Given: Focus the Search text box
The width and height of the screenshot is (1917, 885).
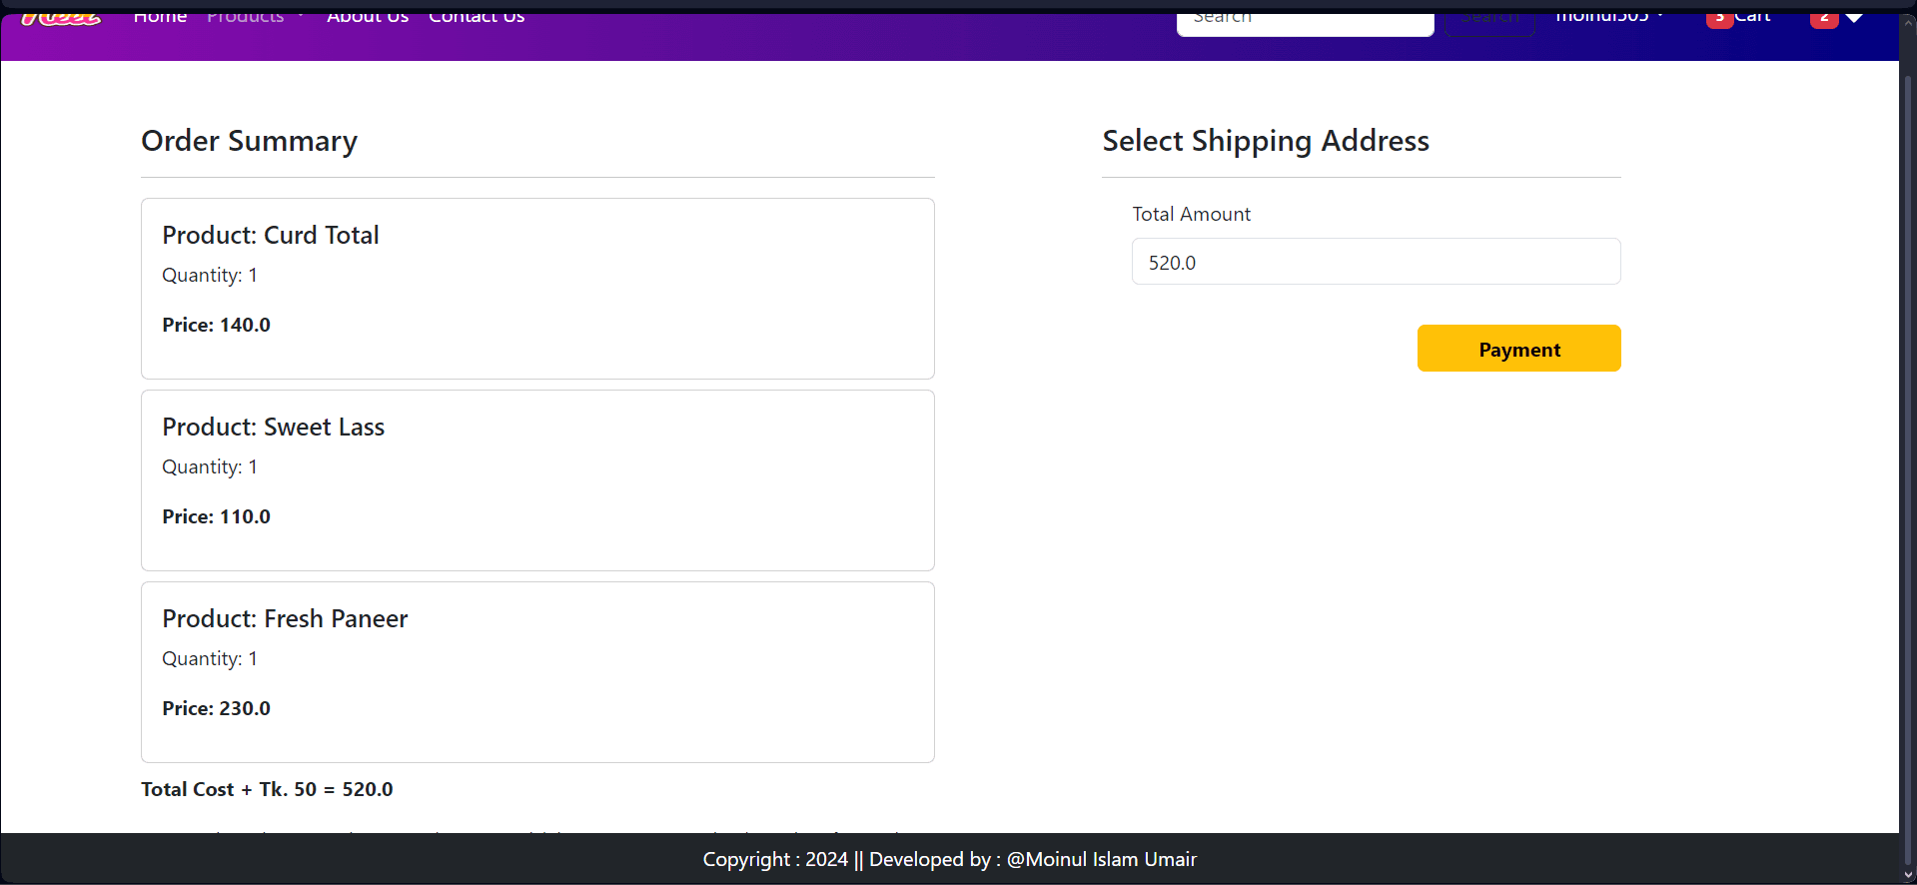Looking at the screenshot, I should pyautogui.click(x=1305, y=20).
